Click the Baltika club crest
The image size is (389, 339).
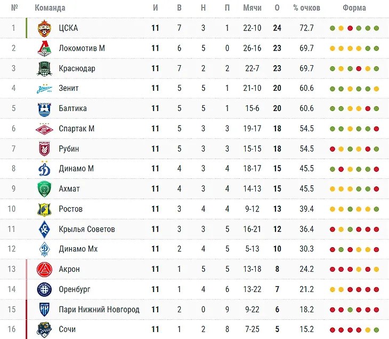(44, 108)
